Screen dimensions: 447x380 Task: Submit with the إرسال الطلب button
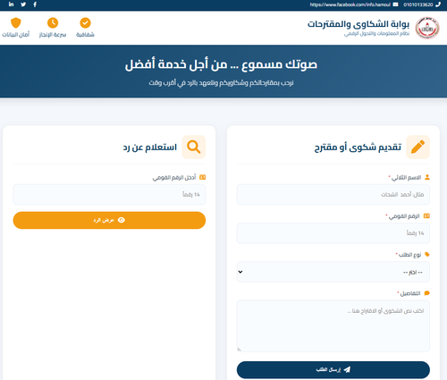click(x=333, y=370)
